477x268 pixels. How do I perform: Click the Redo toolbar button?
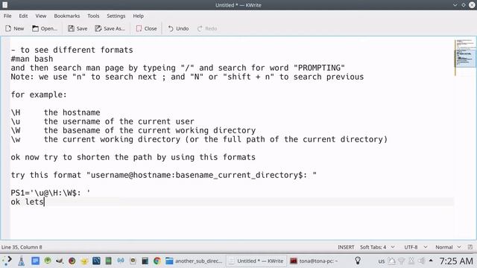click(207, 28)
